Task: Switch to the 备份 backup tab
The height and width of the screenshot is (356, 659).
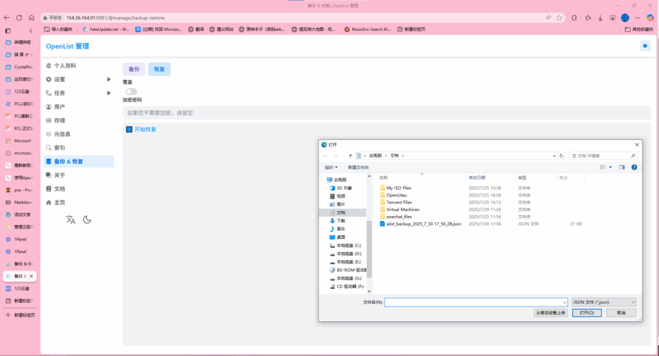Action: pyautogui.click(x=134, y=69)
